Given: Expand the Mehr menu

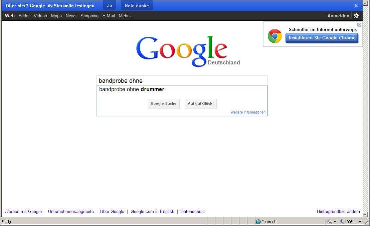Looking at the screenshot, I should (125, 16).
